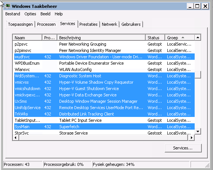Sort by the Naam column header
This screenshot has width=213, height=170.
pyautogui.click(x=27, y=38)
